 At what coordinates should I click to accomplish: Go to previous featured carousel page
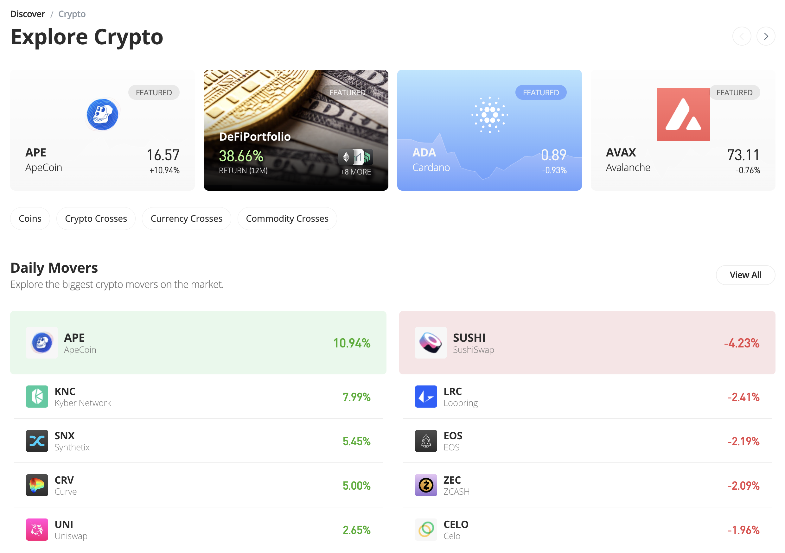click(742, 36)
